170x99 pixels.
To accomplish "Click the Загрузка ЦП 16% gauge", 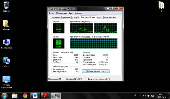I will point(59,28).
